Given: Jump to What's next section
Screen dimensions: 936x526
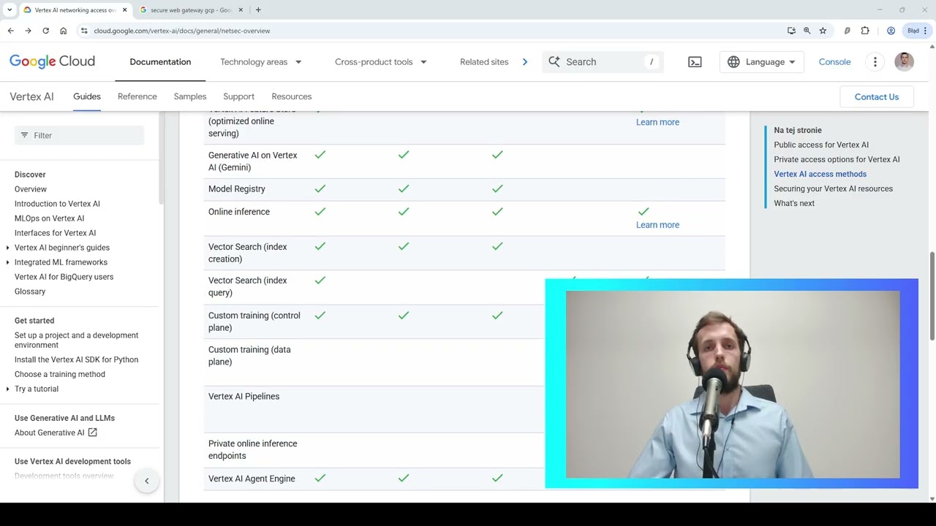Looking at the screenshot, I should (x=794, y=203).
